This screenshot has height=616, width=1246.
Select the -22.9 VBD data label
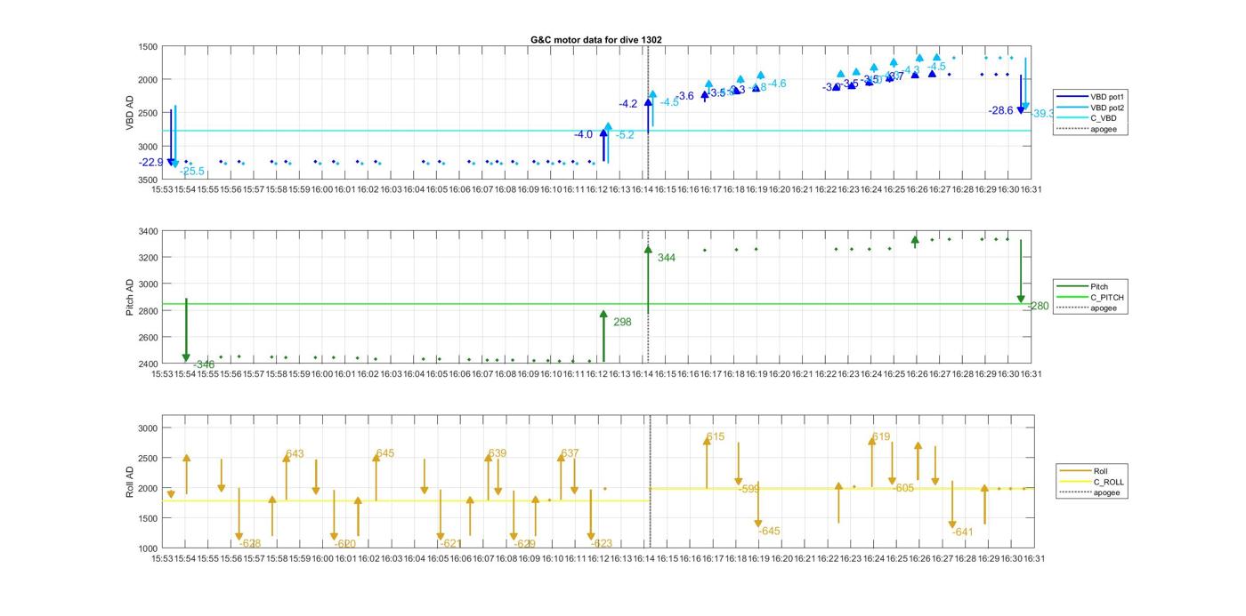151,163
